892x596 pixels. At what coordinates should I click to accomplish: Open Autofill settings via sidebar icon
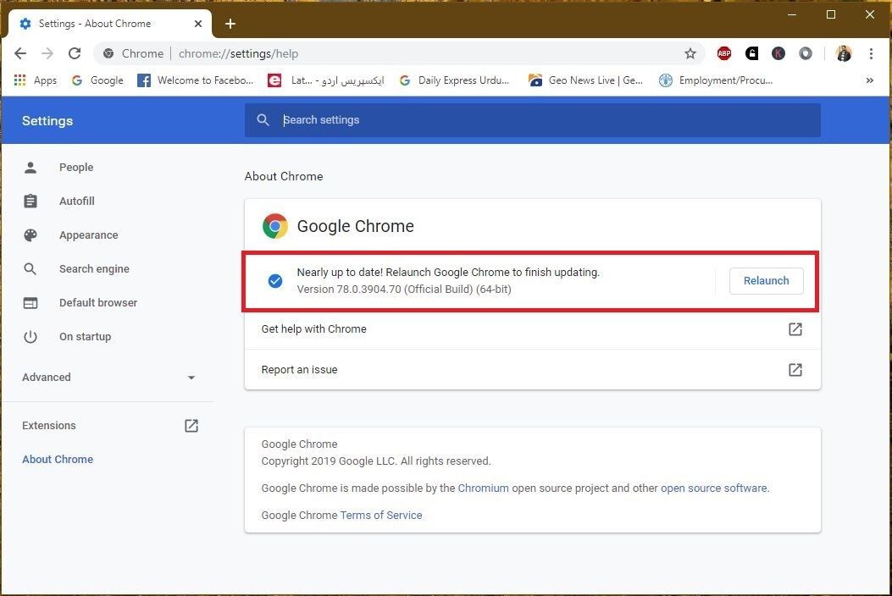coord(30,201)
